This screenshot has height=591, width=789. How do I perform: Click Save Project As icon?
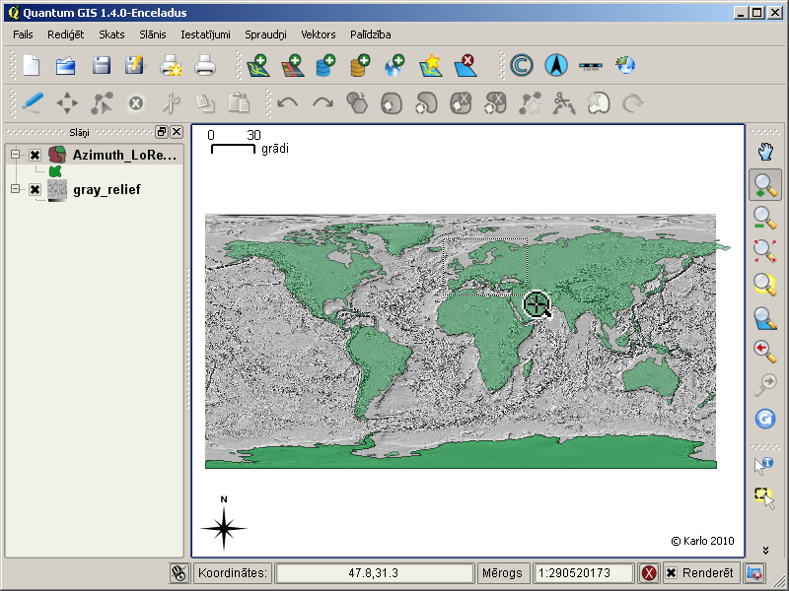tap(134, 65)
